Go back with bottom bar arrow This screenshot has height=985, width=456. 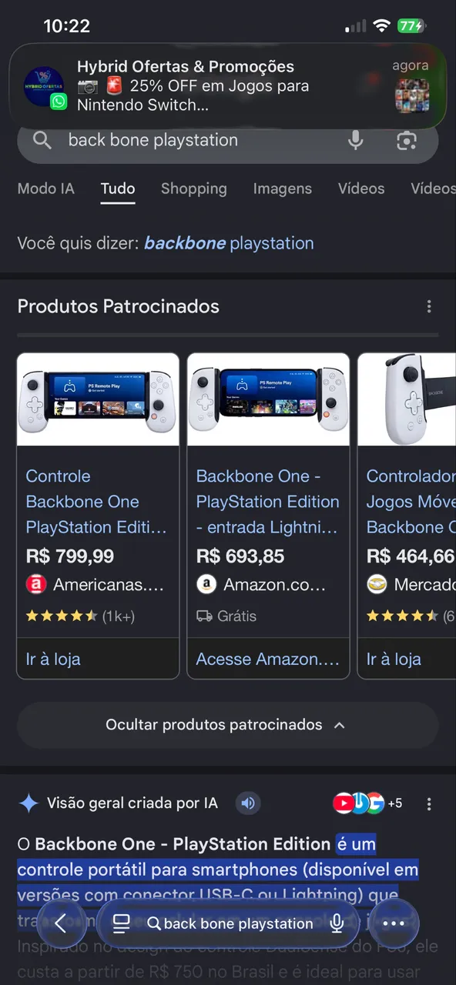tap(60, 923)
